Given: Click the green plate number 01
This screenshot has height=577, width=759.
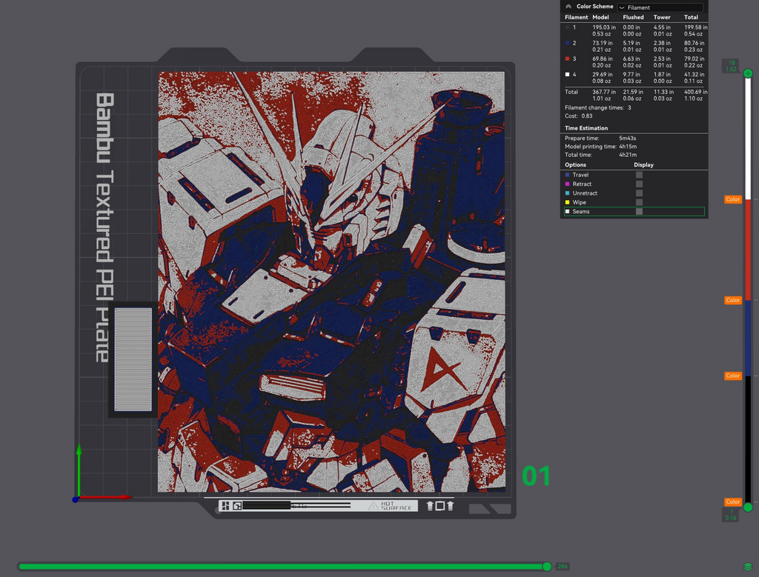Looking at the screenshot, I should [x=537, y=476].
